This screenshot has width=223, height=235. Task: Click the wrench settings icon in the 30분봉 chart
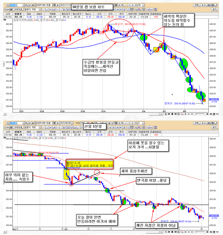216,5
